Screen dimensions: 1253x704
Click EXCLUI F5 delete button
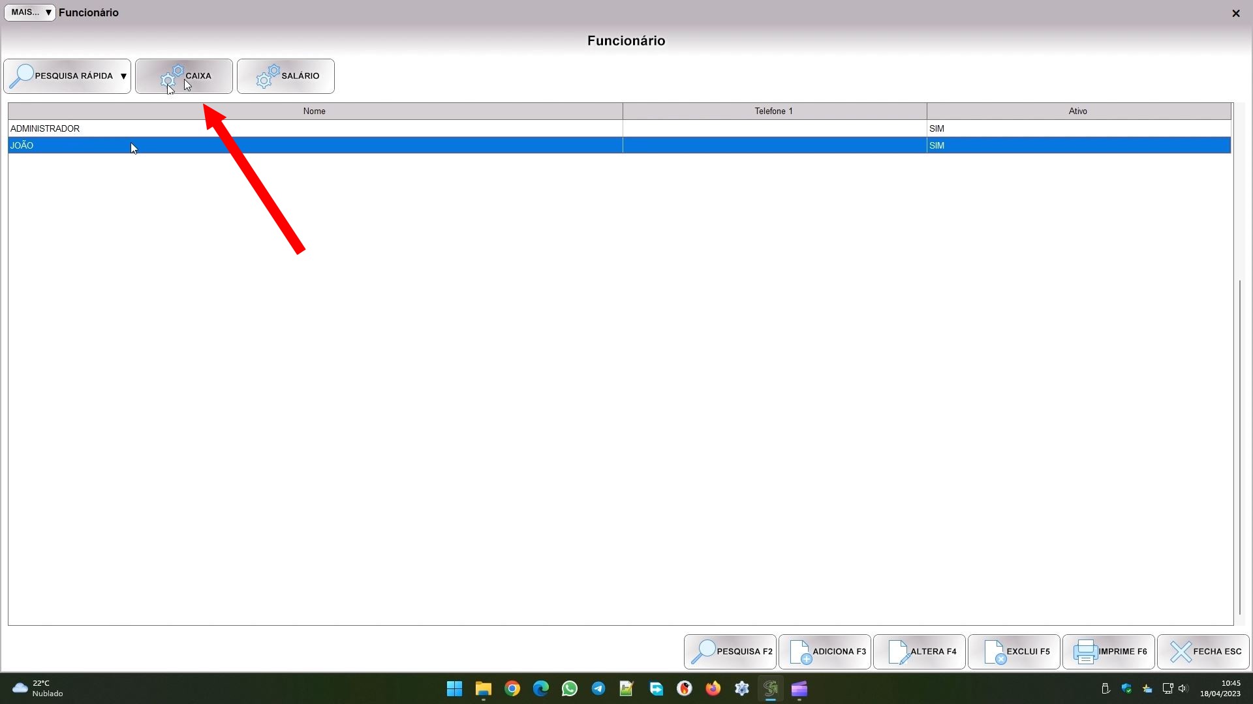(1014, 651)
